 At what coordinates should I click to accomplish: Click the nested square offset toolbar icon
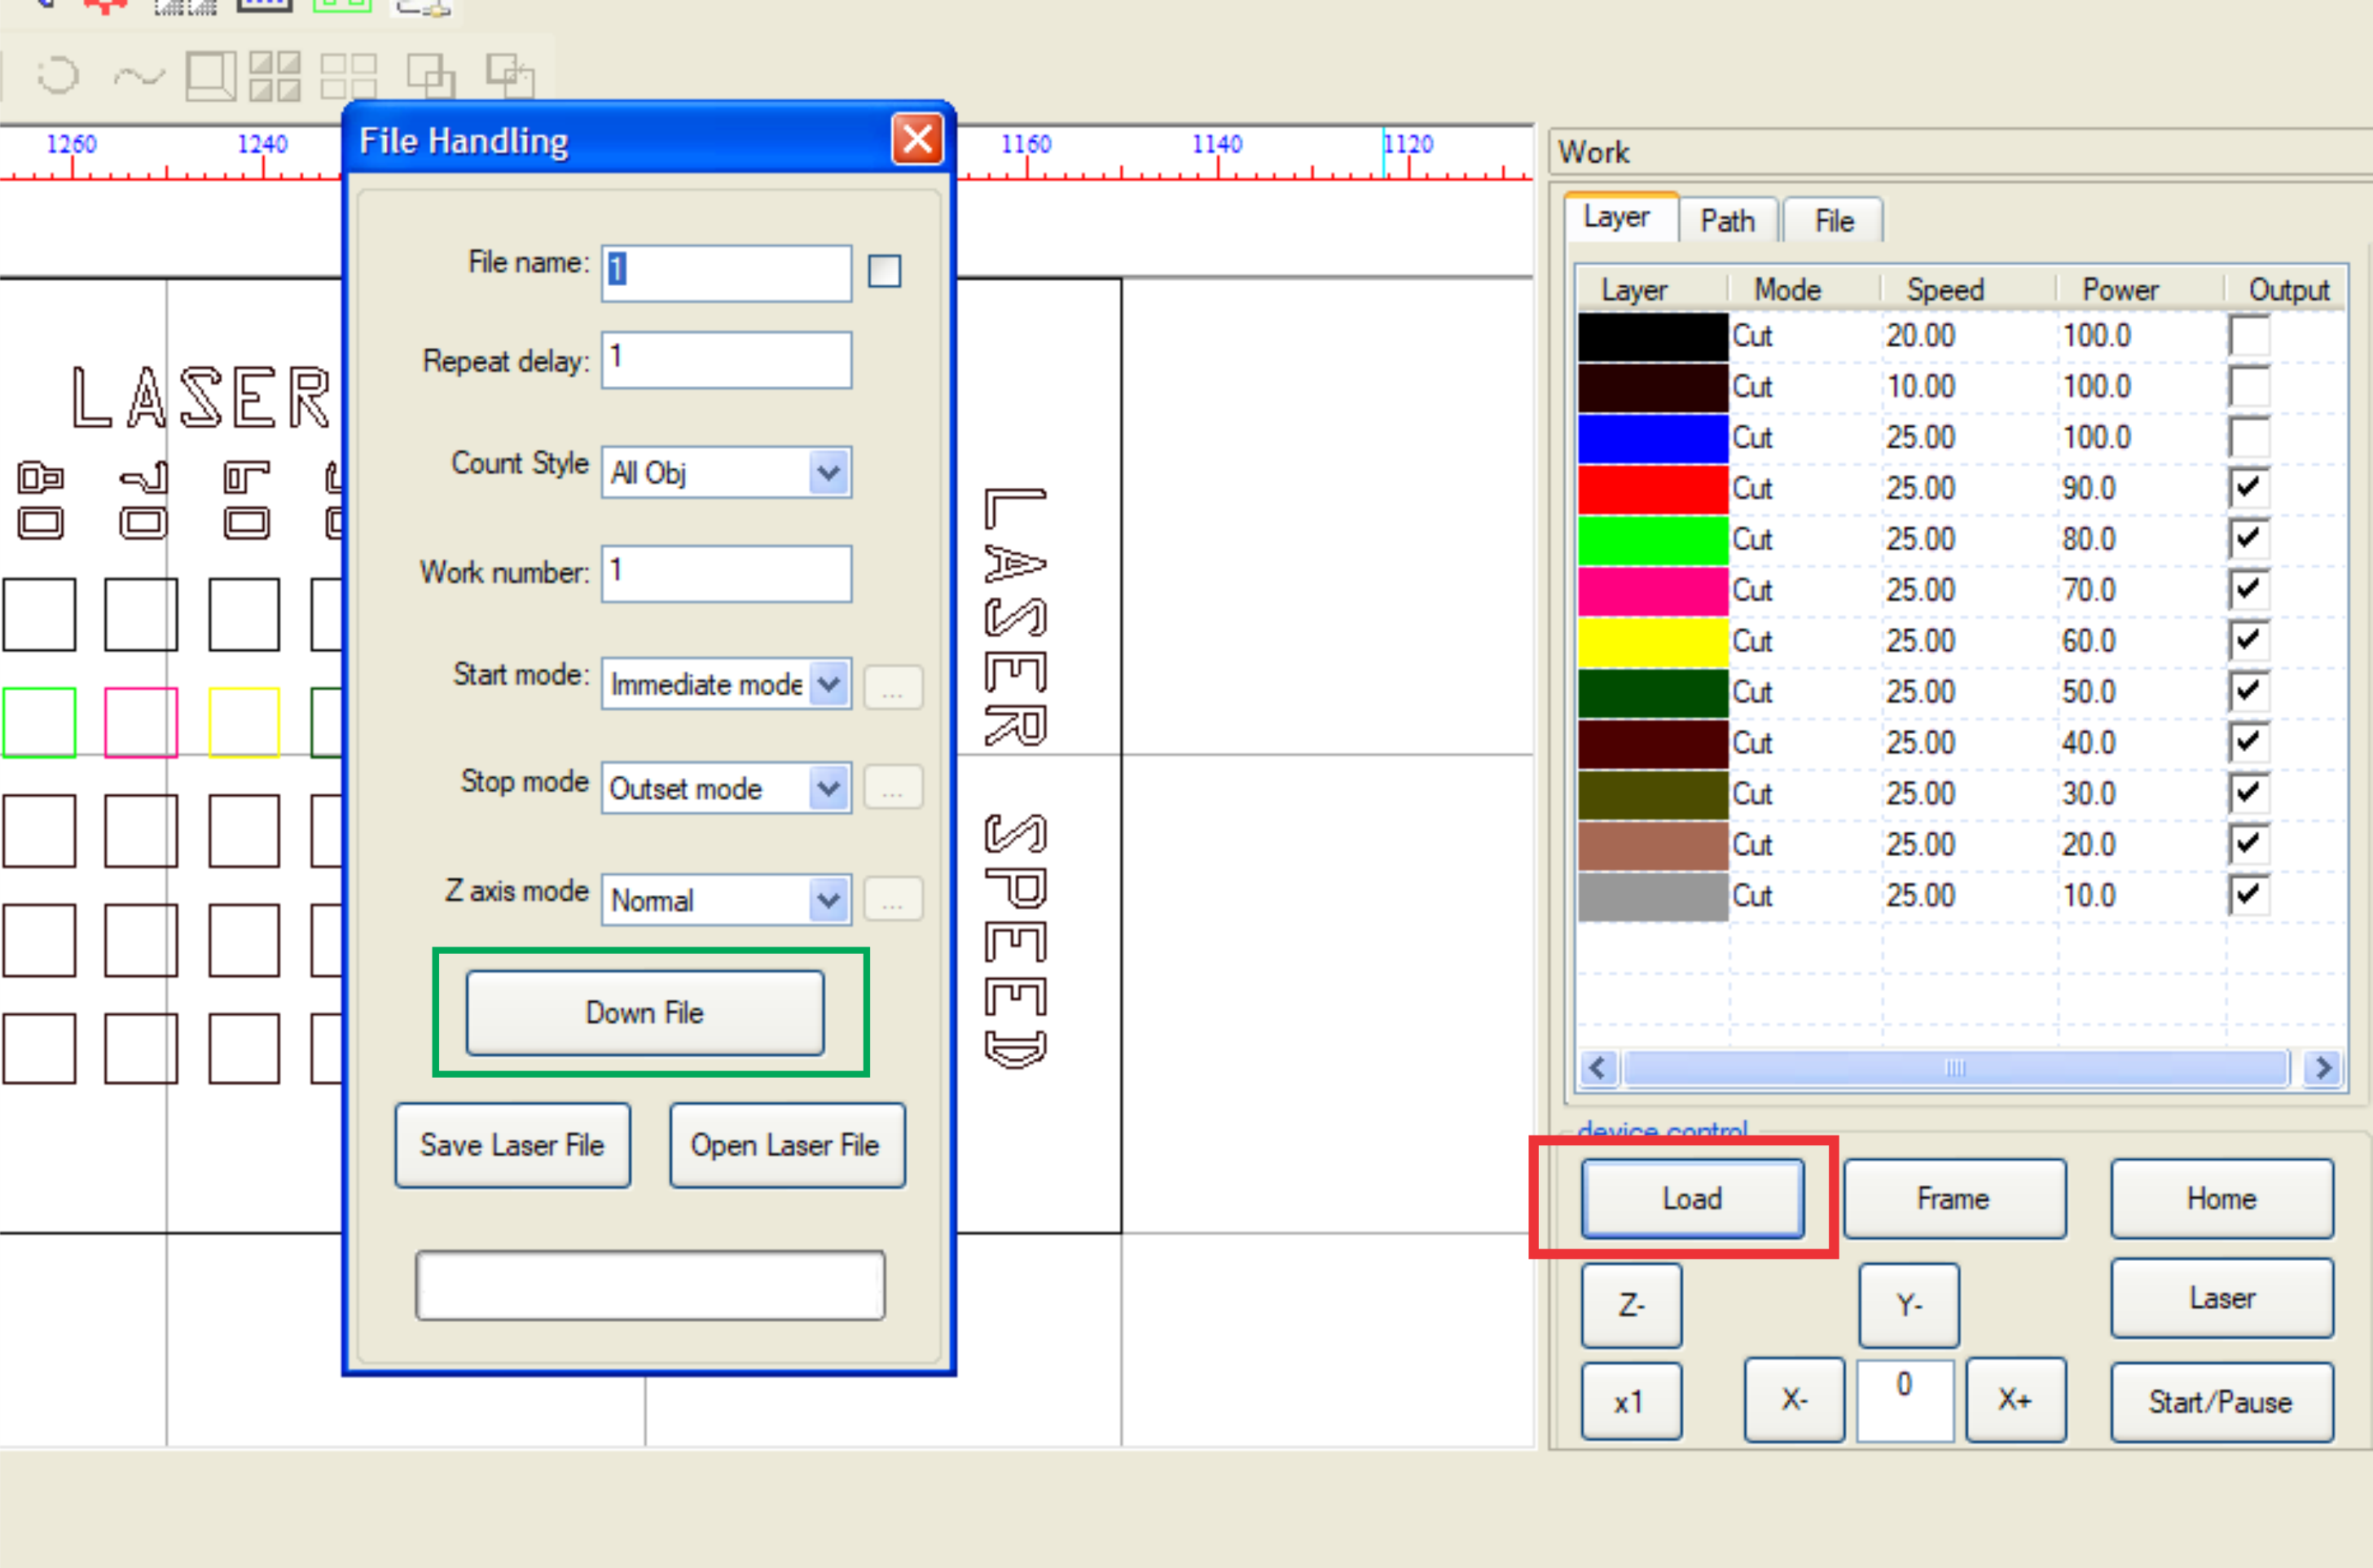211,76
